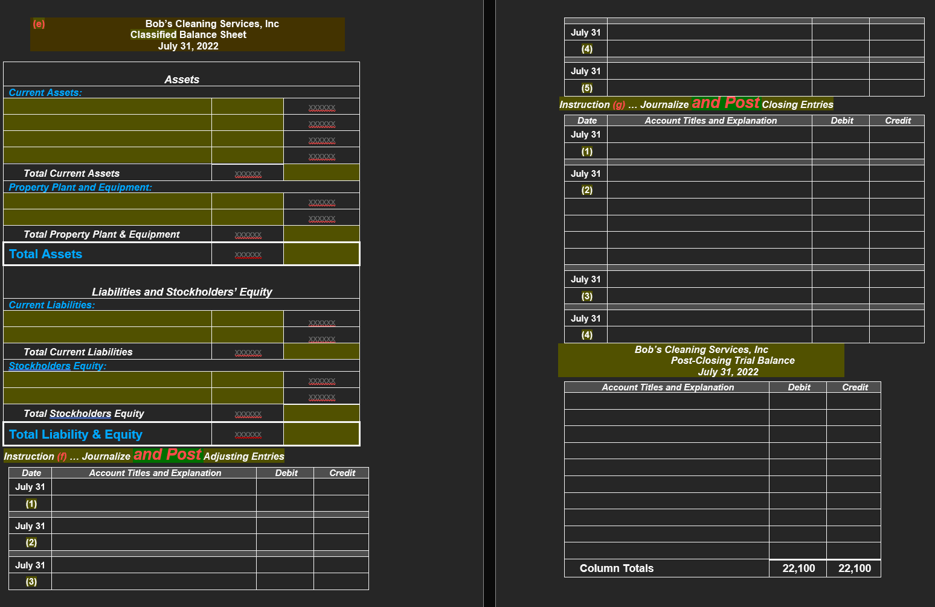Image resolution: width=935 pixels, height=607 pixels.
Task: Click xxxxxx in Total Property Plant & Equipment row
Action: point(248,235)
